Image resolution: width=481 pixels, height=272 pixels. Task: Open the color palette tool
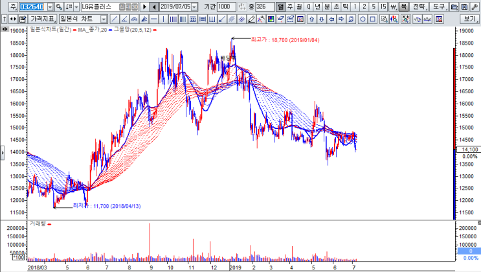click(271, 19)
